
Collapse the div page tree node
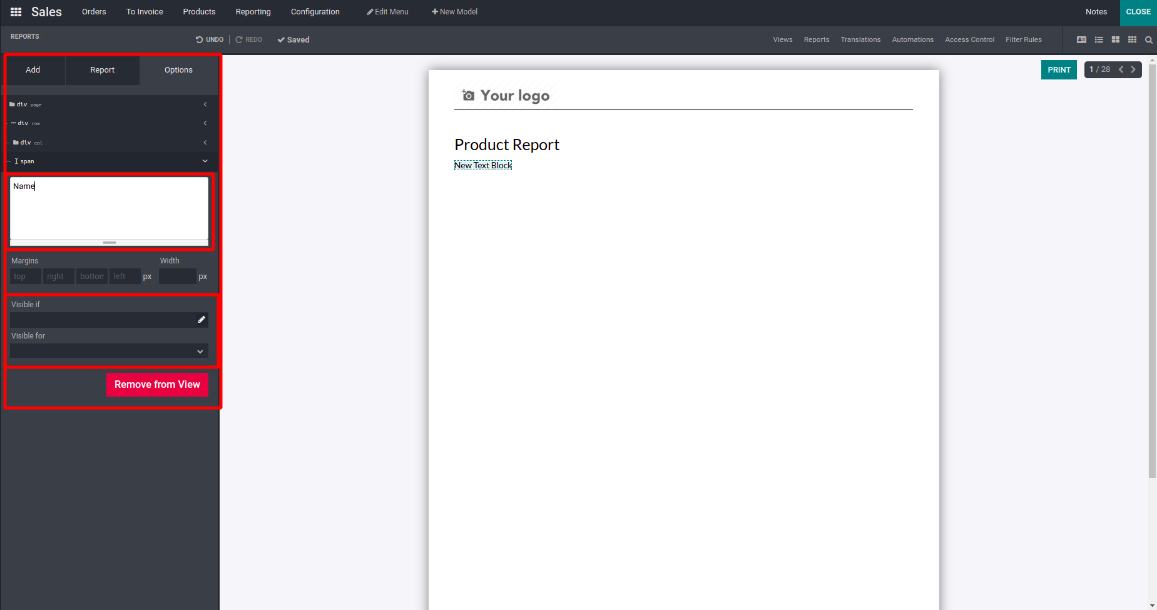[205, 104]
